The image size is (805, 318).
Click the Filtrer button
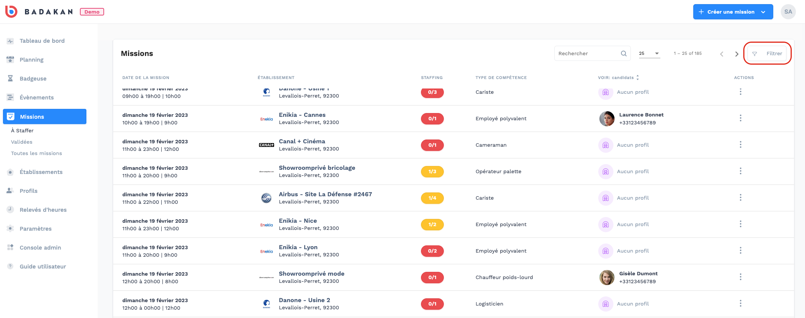pos(767,53)
